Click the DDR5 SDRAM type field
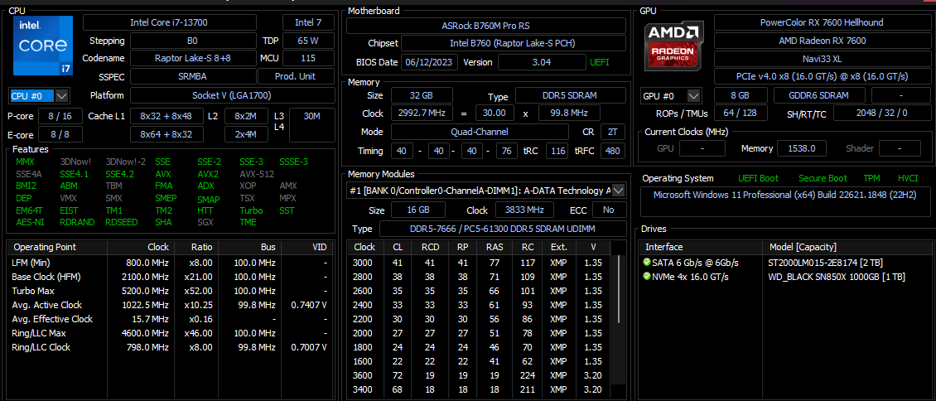 [572, 95]
